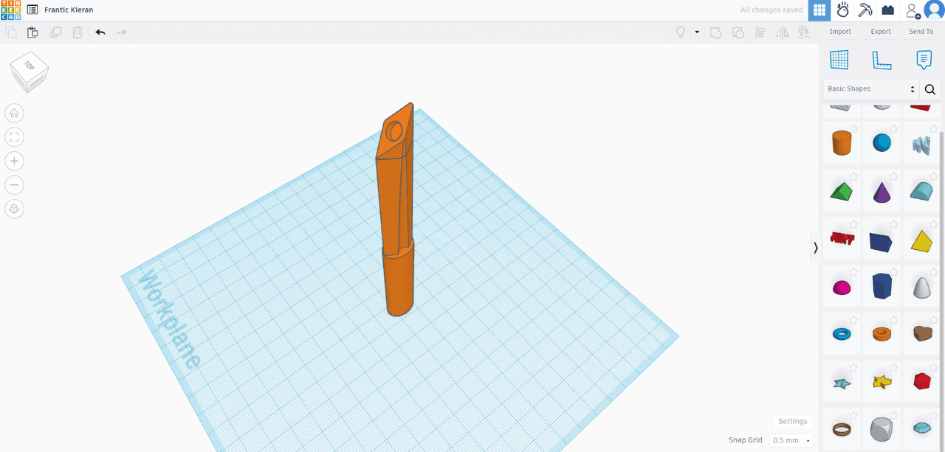Viewport: 945px width, 452px height.
Task: Toggle favorite star on the red Text shape
Action: [853, 224]
